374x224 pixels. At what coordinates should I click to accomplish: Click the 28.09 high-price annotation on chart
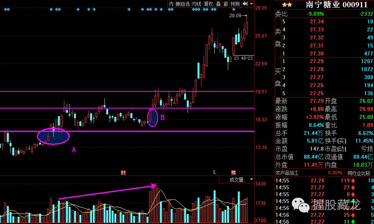235,16
